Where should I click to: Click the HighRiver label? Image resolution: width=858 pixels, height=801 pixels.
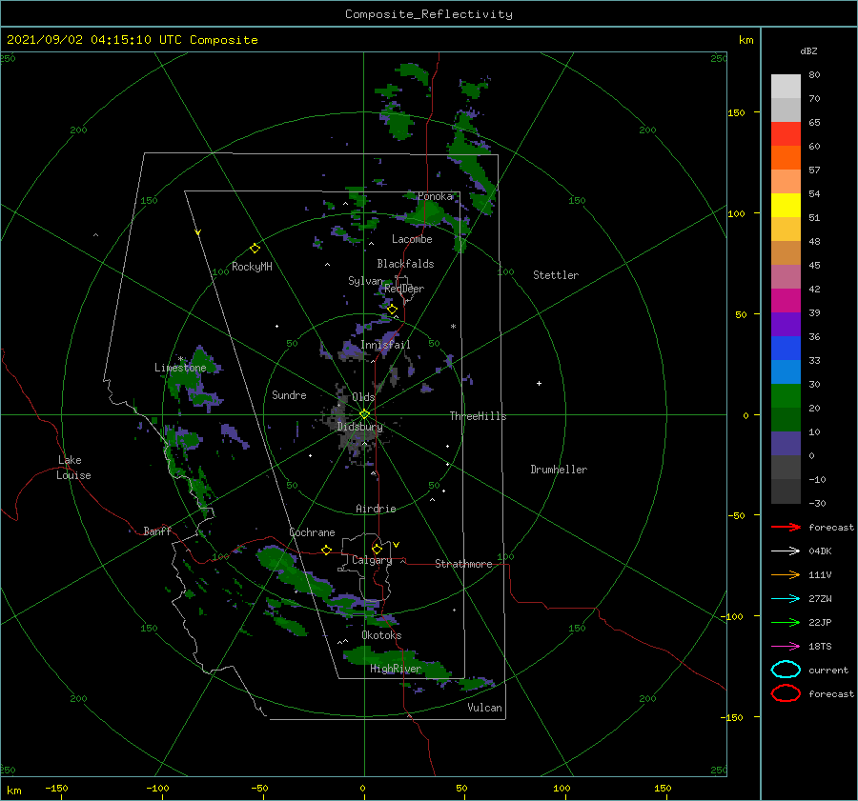pyautogui.click(x=396, y=670)
